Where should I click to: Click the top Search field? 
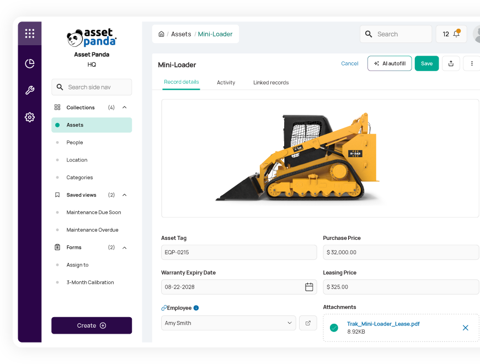point(396,34)
